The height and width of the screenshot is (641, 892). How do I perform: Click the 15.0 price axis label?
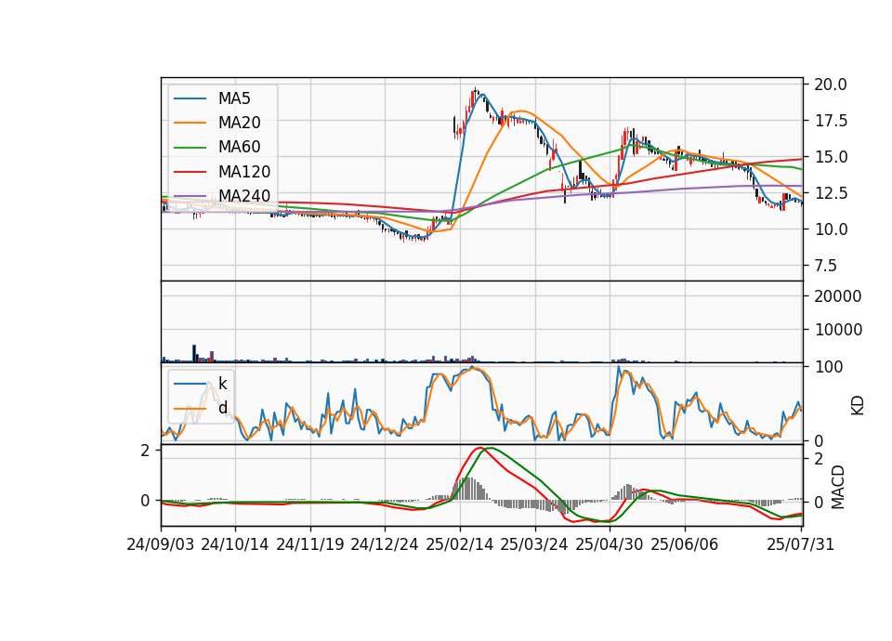click(831, 157)
